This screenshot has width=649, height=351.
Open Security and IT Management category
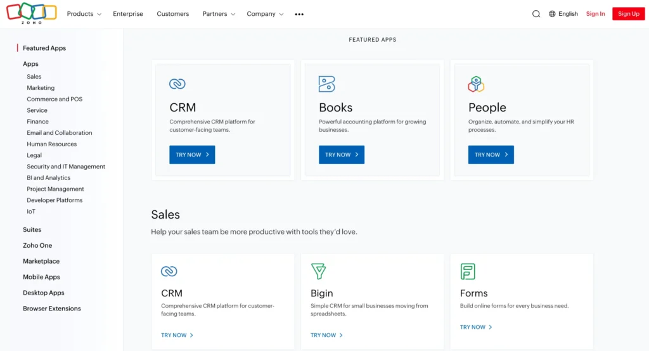point(66,167)
